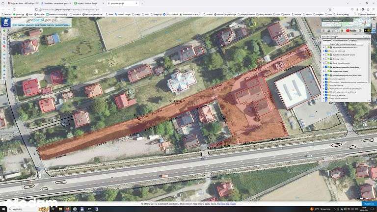Open the WhatsApp bookmark
Viewport: 377px width, 212px height.
pyautogui.click(x=19, y=14)
